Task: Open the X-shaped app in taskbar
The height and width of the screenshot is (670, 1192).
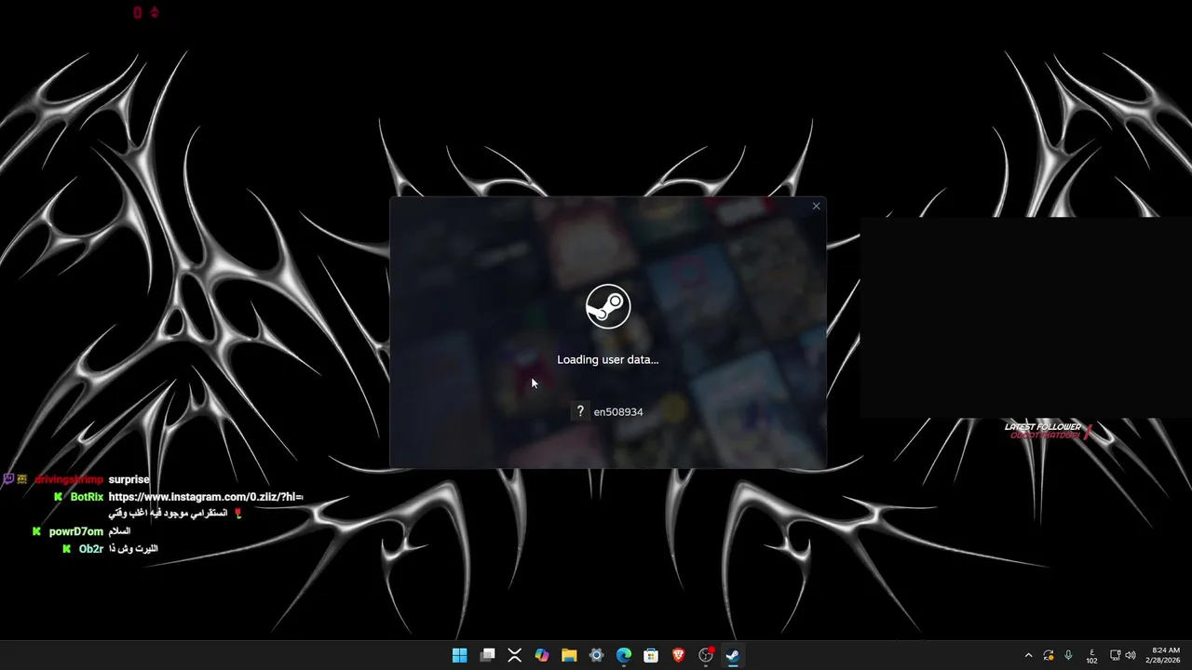Action: click(x=514, y=655)
